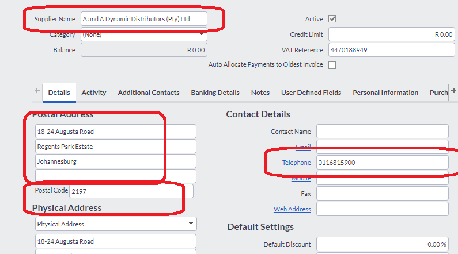This screenshot has width=458, height=254.
Task: Switch to the Details tab
Action: pos(59,93)
